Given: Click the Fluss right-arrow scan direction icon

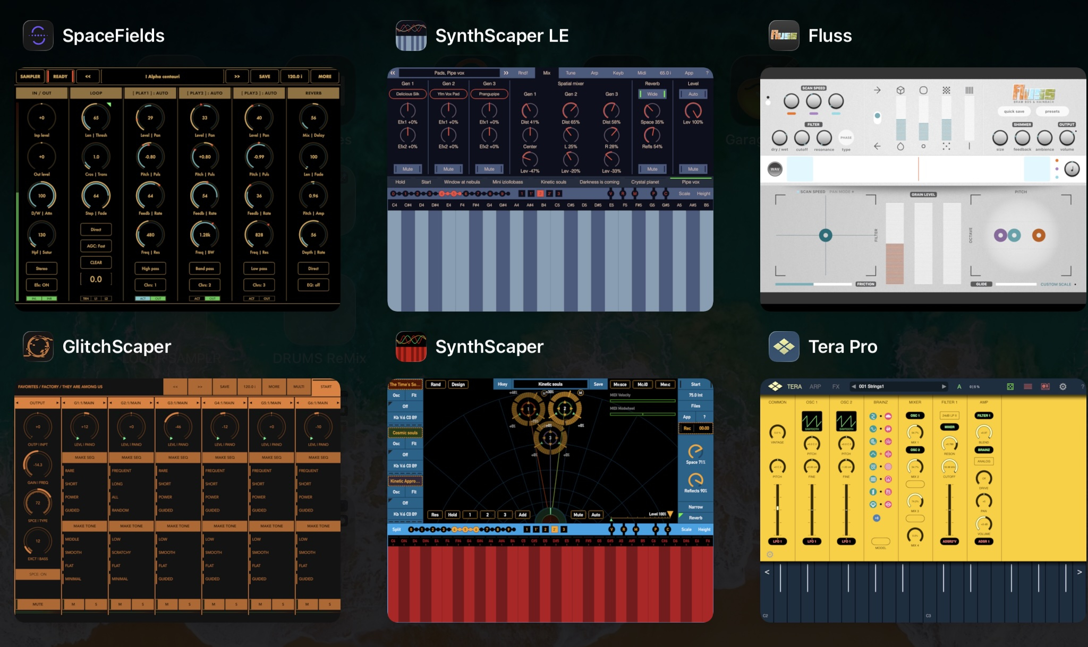Looking at the screenshot, I should [x=878, y=90].
